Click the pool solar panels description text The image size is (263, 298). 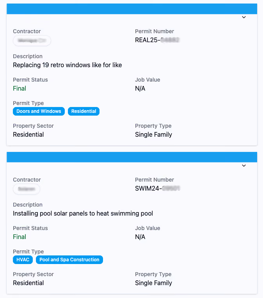[83, 213]
